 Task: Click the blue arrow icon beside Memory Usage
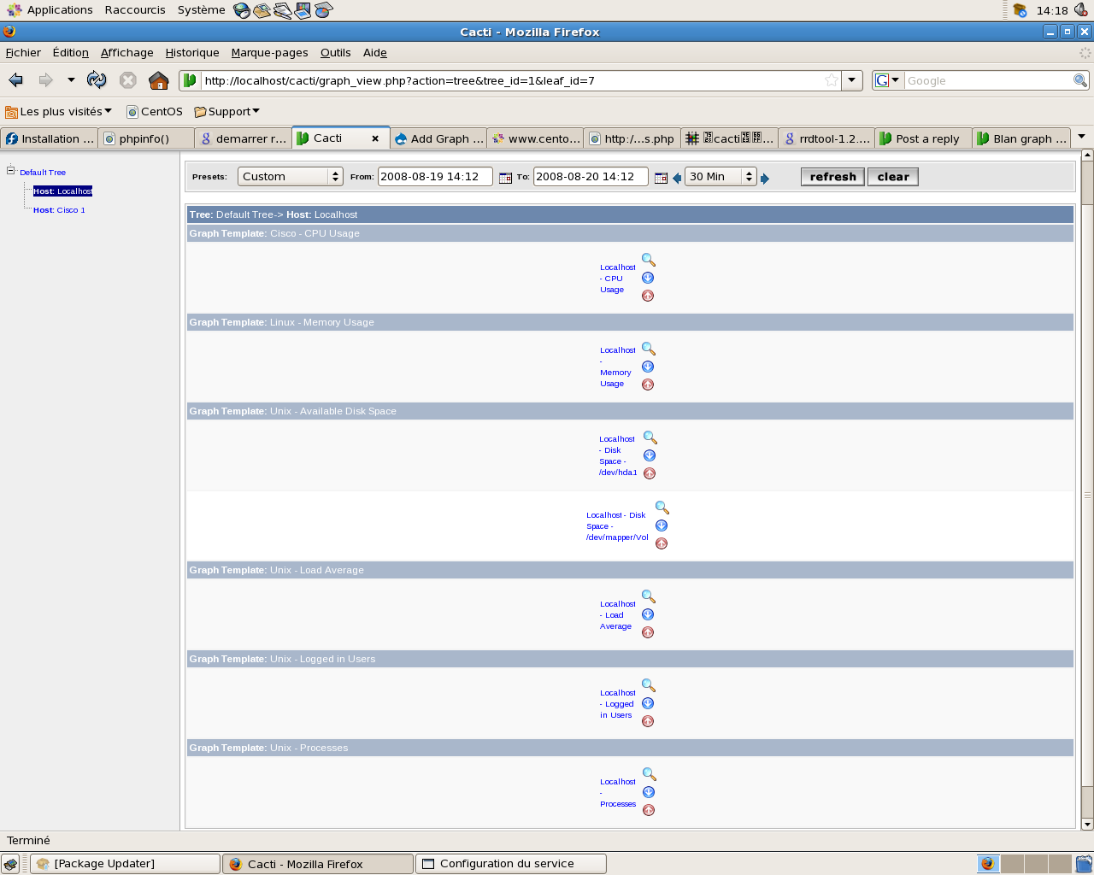pyautogui.click(x=648, y=367)
